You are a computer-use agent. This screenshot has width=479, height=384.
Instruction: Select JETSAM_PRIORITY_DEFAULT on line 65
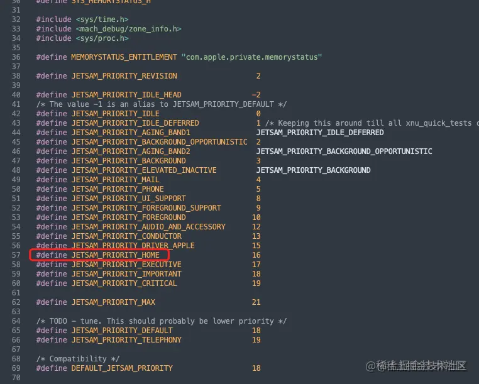pos(122,331)
